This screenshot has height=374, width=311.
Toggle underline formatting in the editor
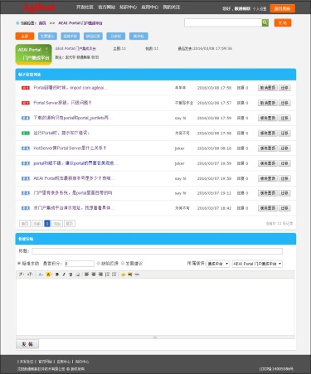pyautogui.click(x=70, y=274)
